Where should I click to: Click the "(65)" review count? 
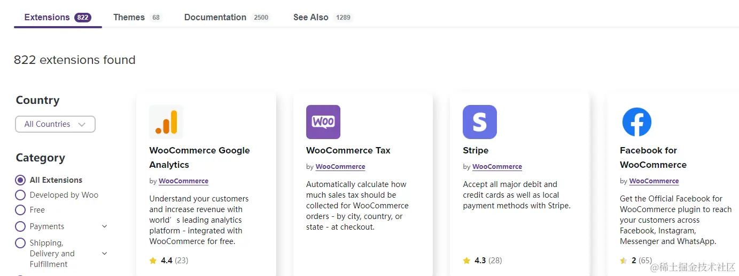pos(645,261)
